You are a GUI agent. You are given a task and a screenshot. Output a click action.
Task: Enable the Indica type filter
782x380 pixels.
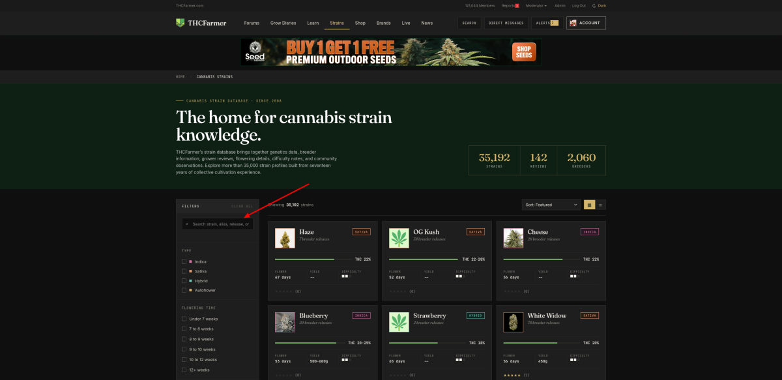pyautogui.click(x=184, y=261)
